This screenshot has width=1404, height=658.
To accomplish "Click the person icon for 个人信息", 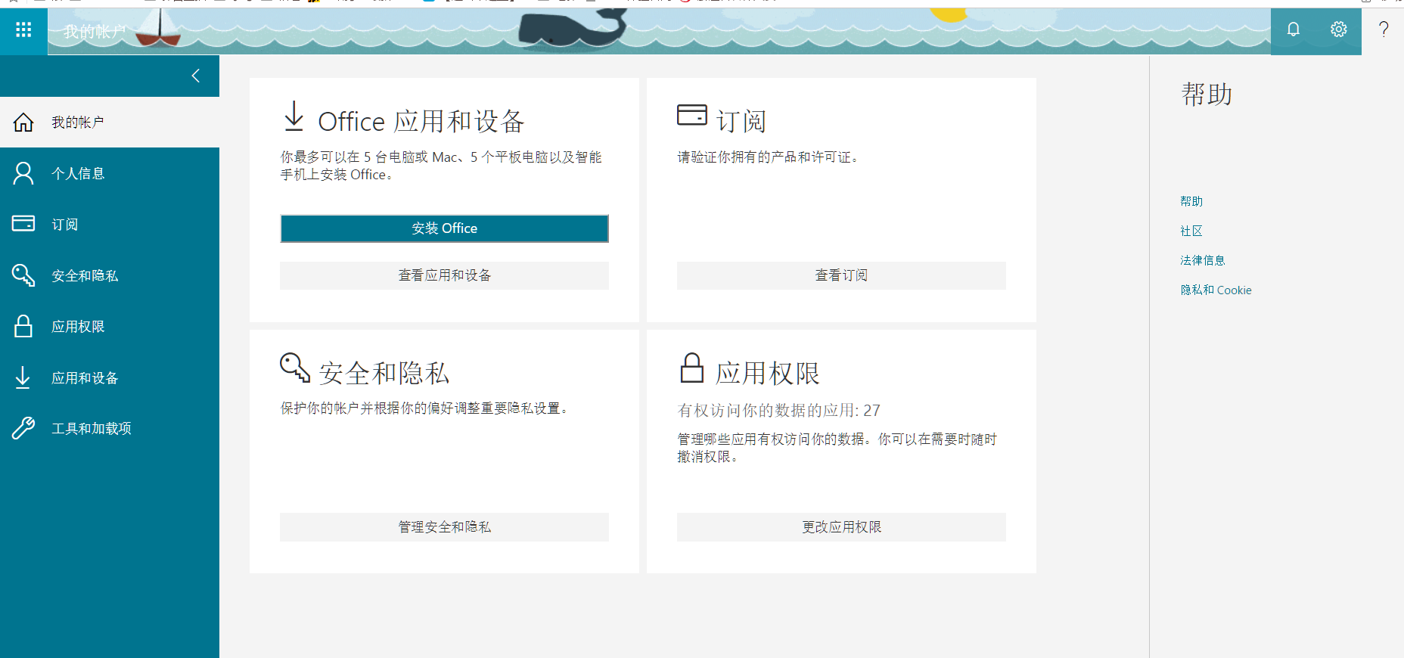I will coord(23,173).
